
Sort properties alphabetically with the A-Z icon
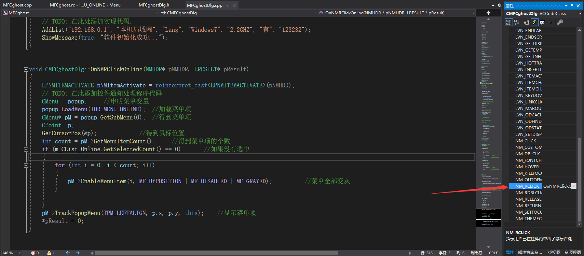517,22
